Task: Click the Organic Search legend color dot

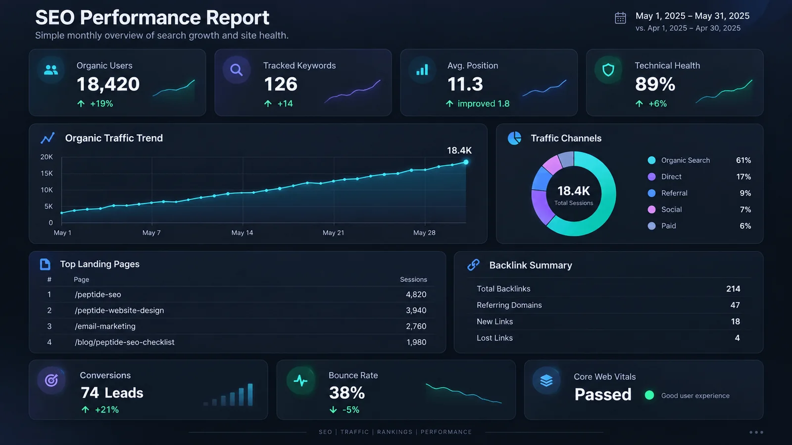Action: click(x=652, y=160)
